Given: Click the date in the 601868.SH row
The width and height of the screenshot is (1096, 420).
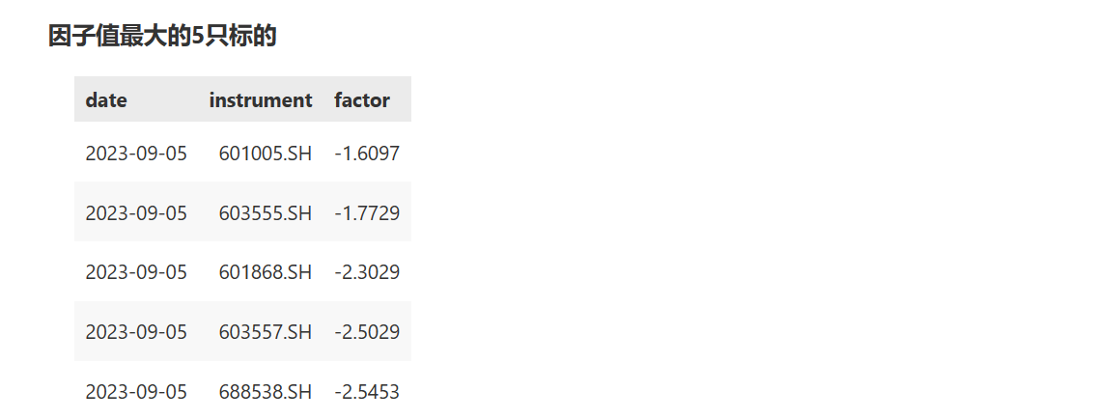Looking at the screenshot, I should click(136, 272).
